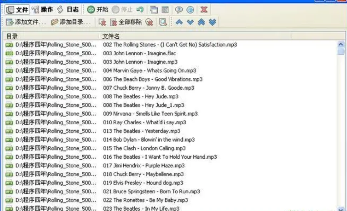This screenshot has width=347, height=211.
Task: Click the red X exit icon
Action: click(x=204, y=10)
